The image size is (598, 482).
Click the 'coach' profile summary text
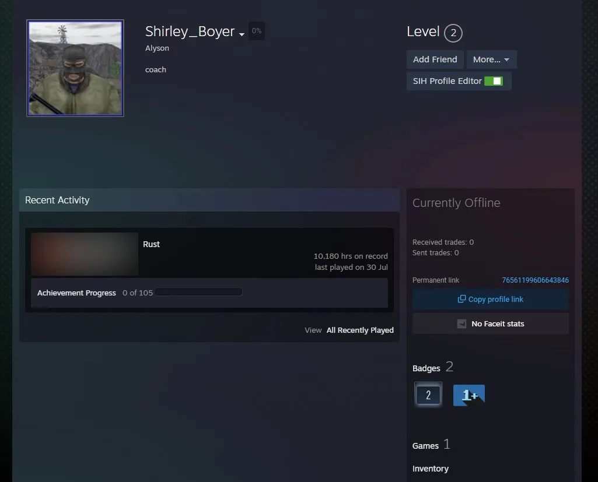point(156,70)
